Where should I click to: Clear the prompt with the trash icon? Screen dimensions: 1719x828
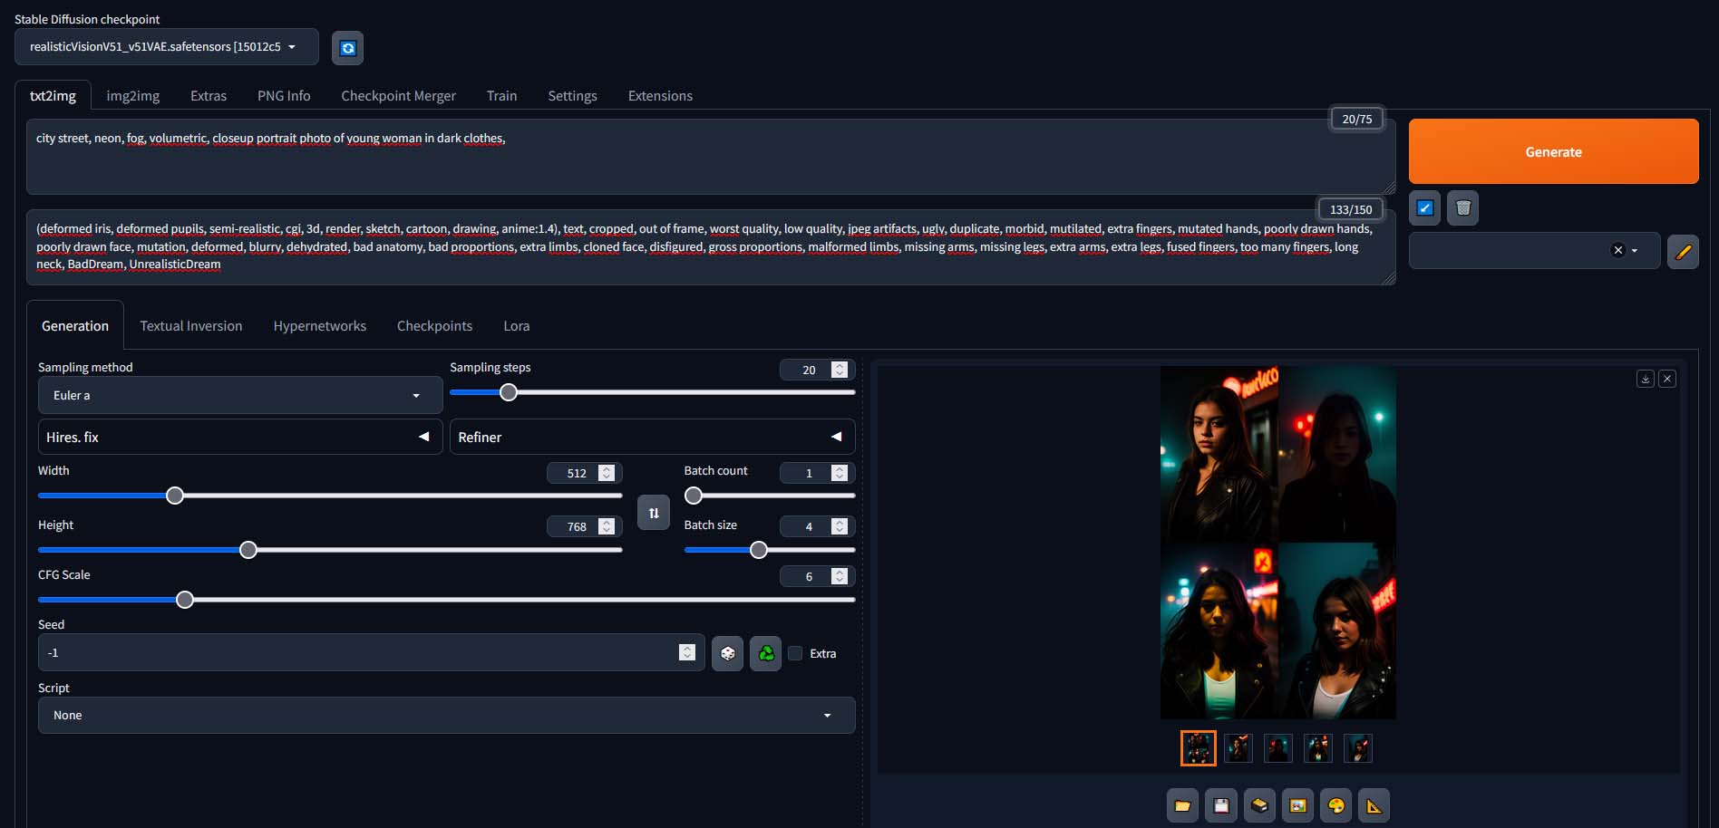pyautogui.click(x=1463, y=208)
